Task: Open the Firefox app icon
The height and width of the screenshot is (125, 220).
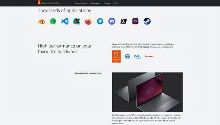Action: (x=88, y=21)
